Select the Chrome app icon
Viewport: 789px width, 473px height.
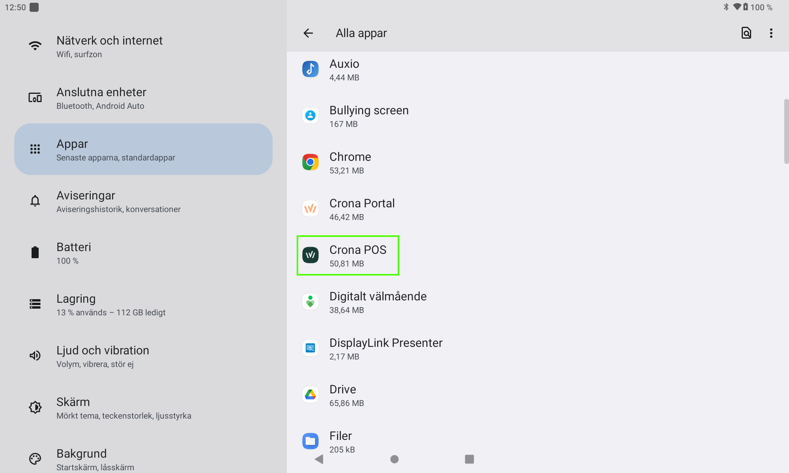[310, 162]
